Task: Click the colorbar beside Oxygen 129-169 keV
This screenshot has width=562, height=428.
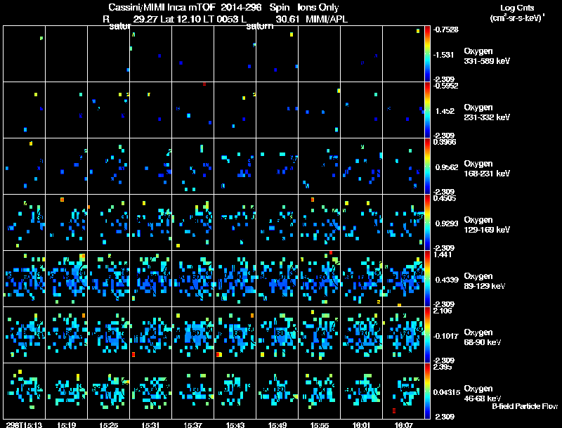Action: [427, 223]
